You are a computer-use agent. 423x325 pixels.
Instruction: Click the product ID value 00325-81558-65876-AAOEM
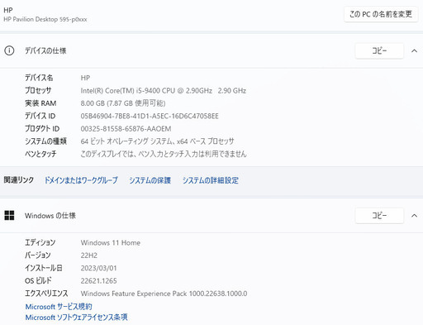[126, 129]
